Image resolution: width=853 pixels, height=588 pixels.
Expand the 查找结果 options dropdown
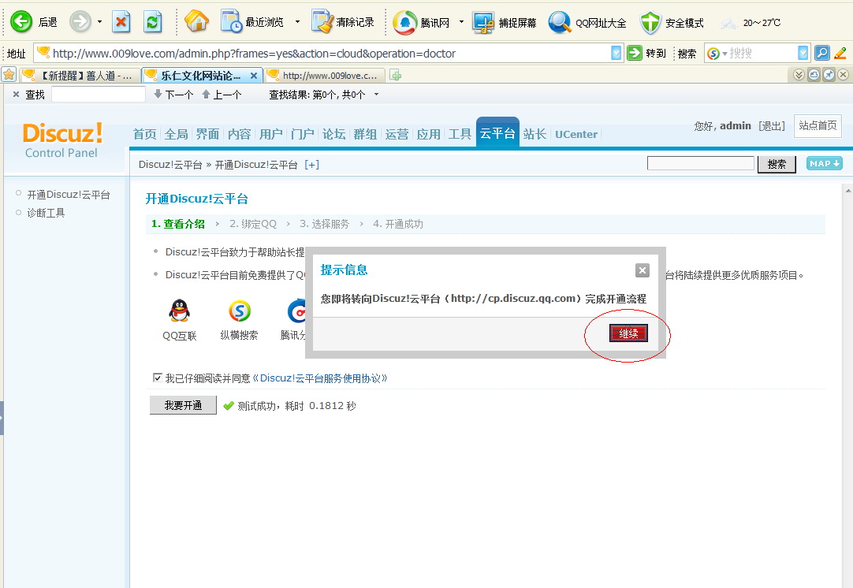(x=376, y=95)
